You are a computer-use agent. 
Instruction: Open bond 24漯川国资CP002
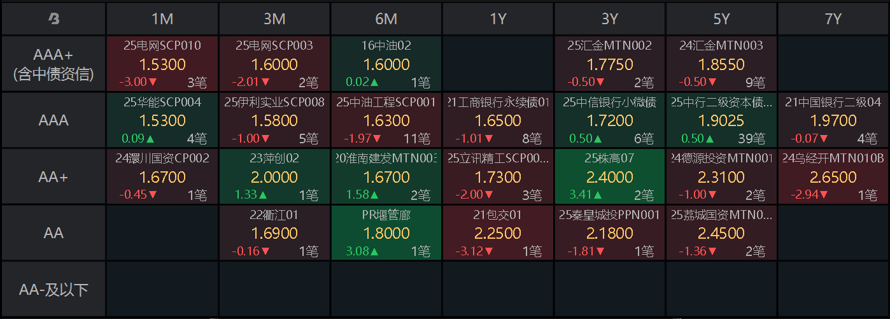(x=162, y=158)
